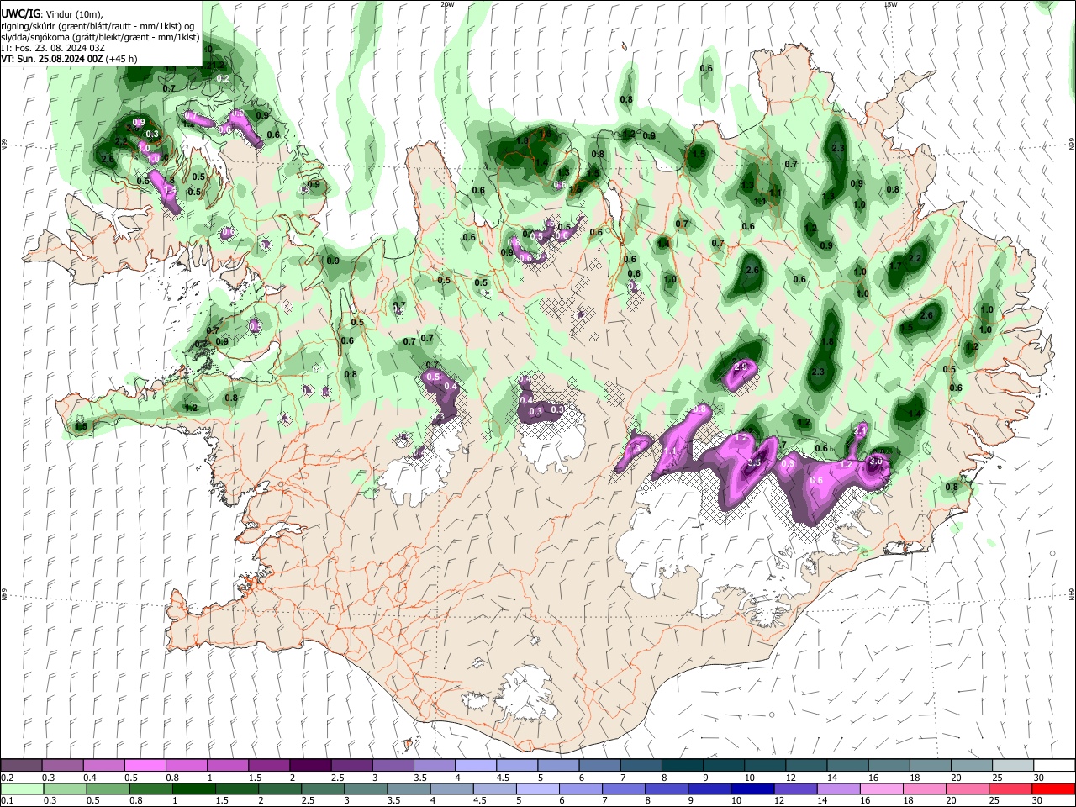Image resolution: width=1076 pixels, height=807 pixels.
Task: Click the '1.7' rain value on the map
Action: pos(895,266)
